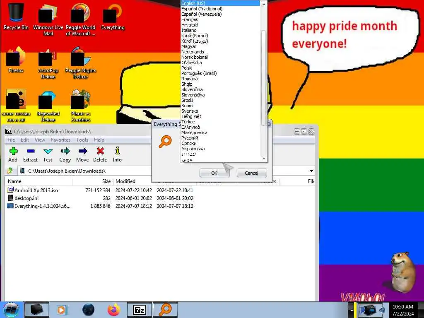Click the Info toolbar icon
The width and height of the screenshot is (424, 318).
[x=117, y=154]
